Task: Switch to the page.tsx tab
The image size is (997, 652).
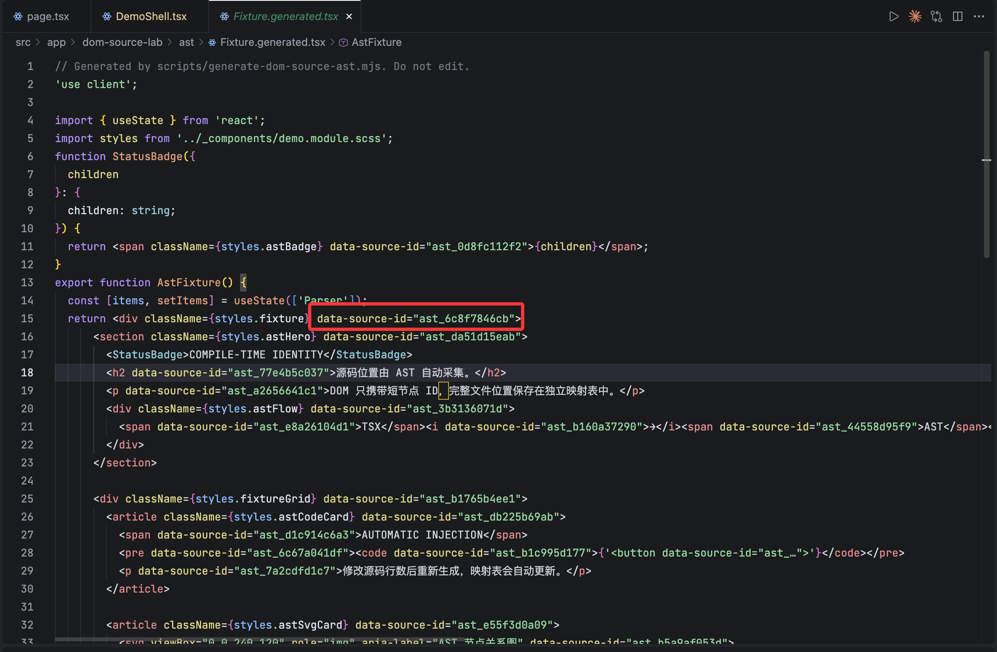Action: tap(42, 16)
